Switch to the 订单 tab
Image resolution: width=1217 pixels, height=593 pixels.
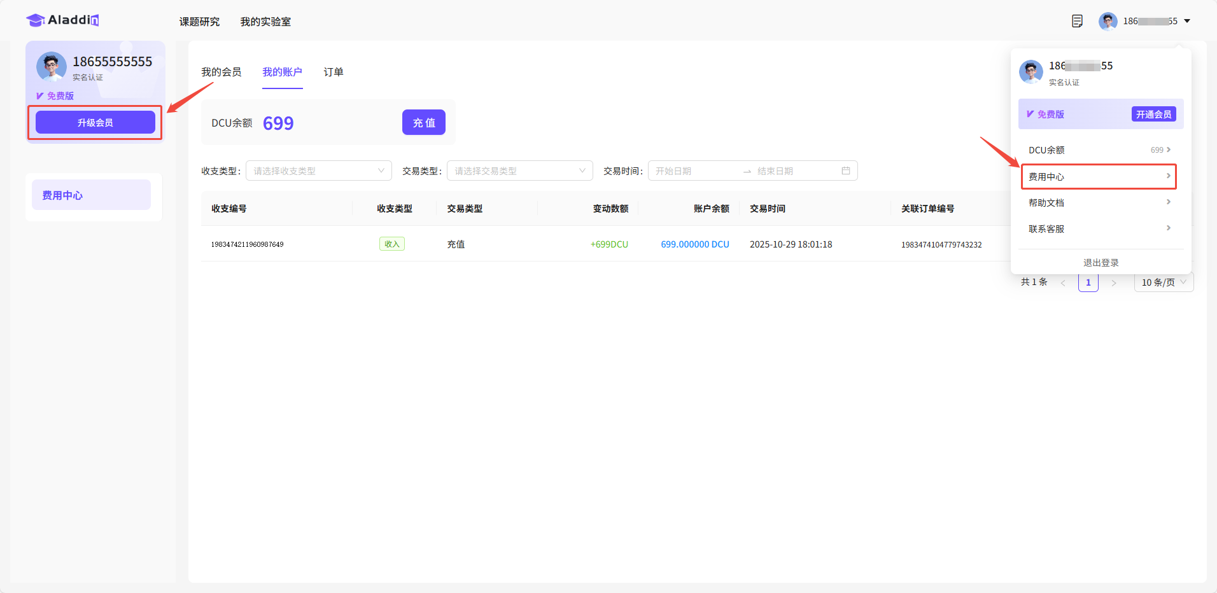333,72
